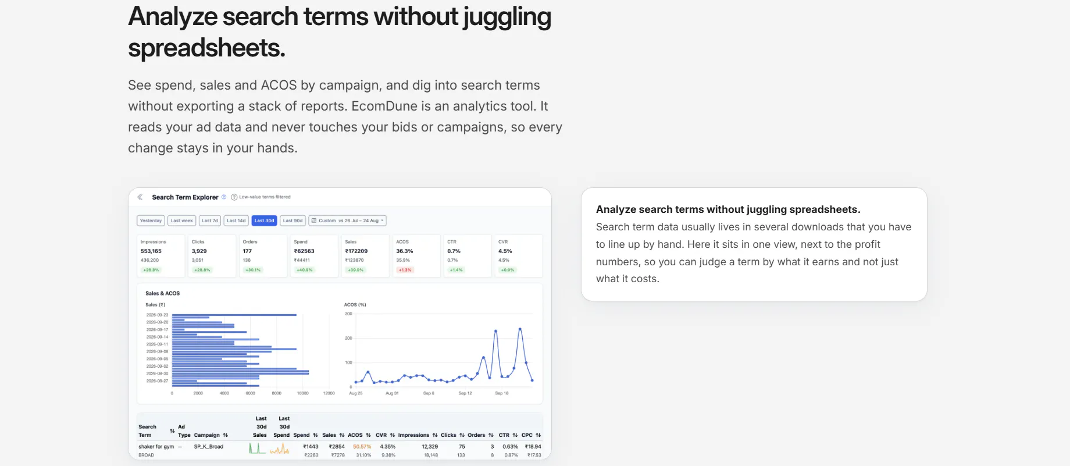This screenshot has height=466, width=1070.
Task: Click Last 30d Sales sparkline thumbnail
Action: [x=257, y=448]
